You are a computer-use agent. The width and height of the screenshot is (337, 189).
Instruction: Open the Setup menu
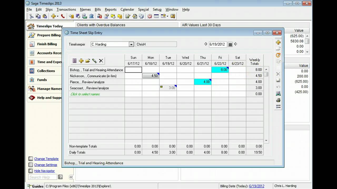pos(157,9)
